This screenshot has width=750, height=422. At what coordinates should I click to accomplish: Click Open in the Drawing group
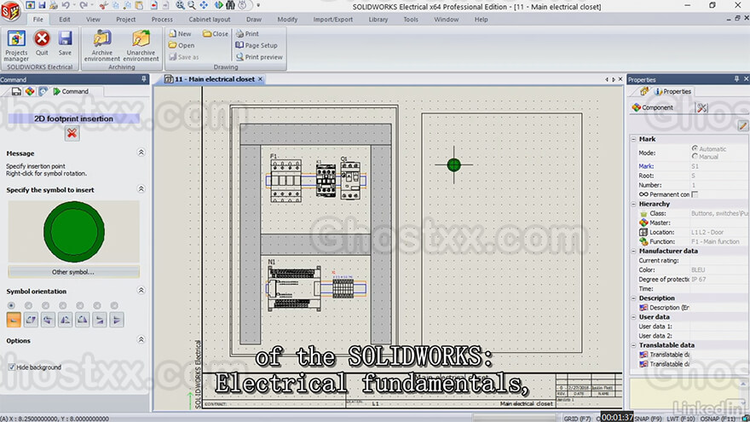click(x=182, y=45)
